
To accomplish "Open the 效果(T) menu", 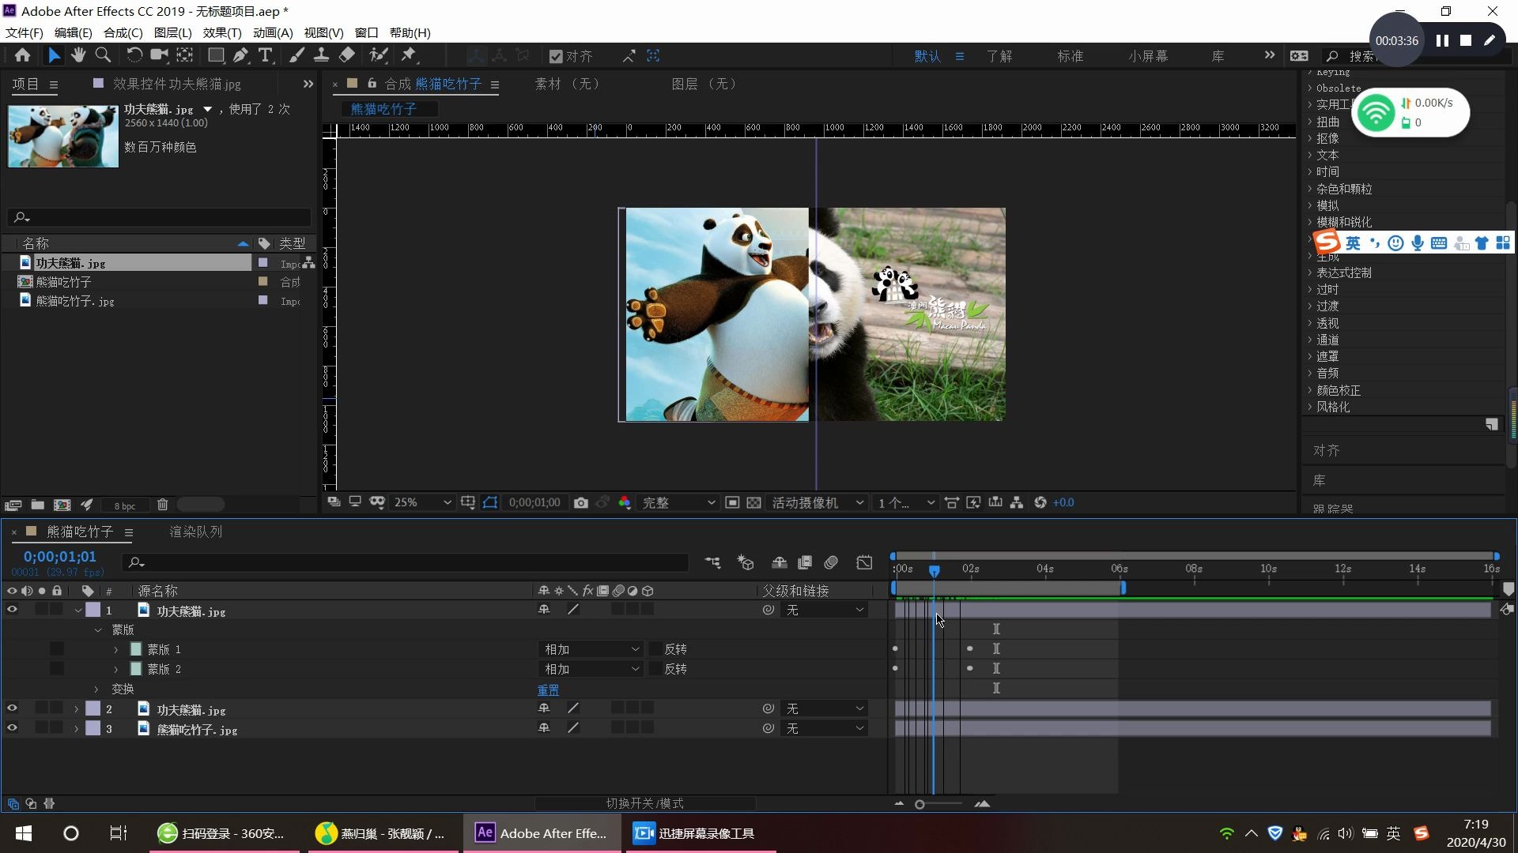I will (x=221, y=32).
